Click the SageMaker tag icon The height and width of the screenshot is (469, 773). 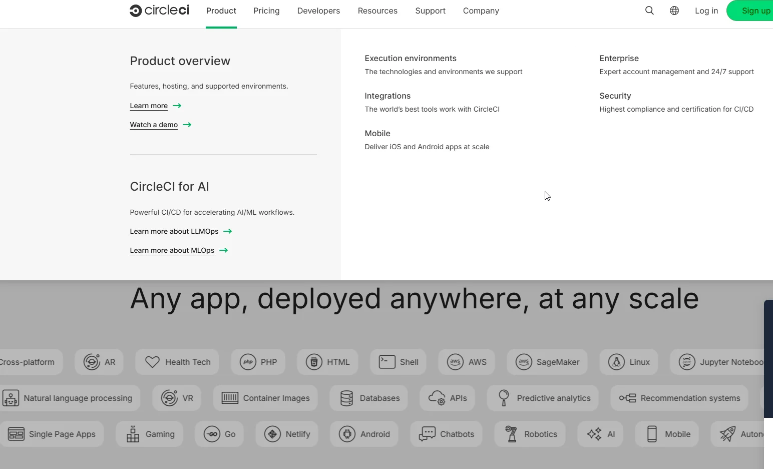524,362
